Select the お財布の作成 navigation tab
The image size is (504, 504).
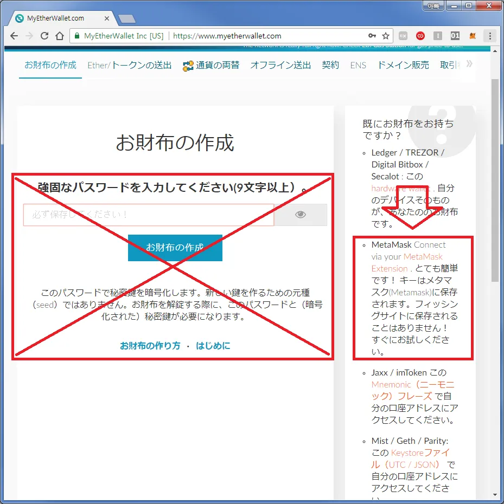[50, 65]
